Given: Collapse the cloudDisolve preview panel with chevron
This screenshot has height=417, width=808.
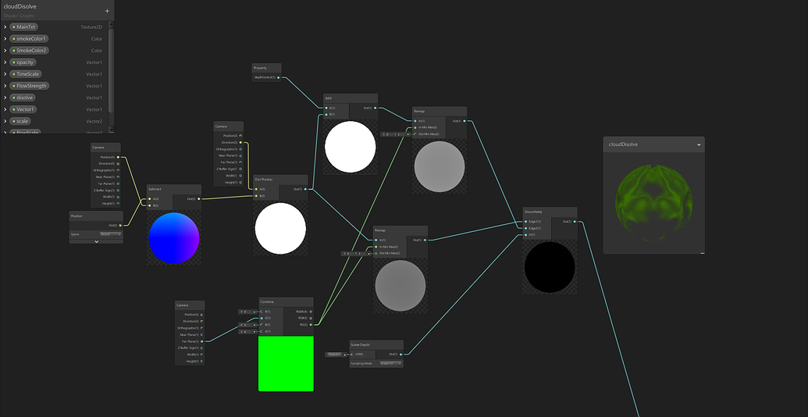Looking at the screenshot, I should click(x=699, y=145).
